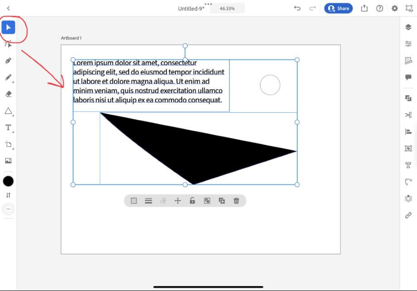Open the Path panel
This screenshot has width=417, height=291.
click(408, 182)
